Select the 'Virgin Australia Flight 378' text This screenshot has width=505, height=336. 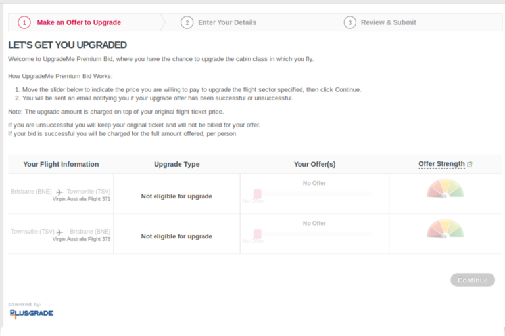(82, 239)
